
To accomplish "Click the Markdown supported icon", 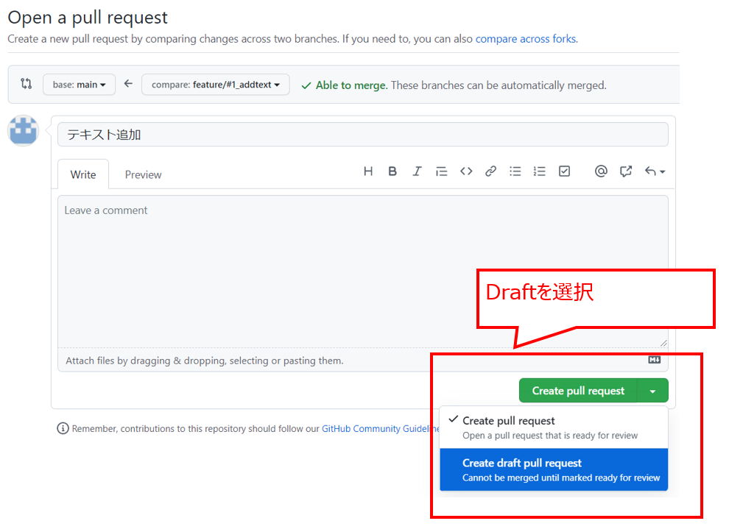I will pos(654,360).
